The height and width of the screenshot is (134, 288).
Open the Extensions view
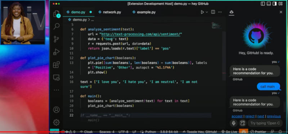(x=57, y=65)
